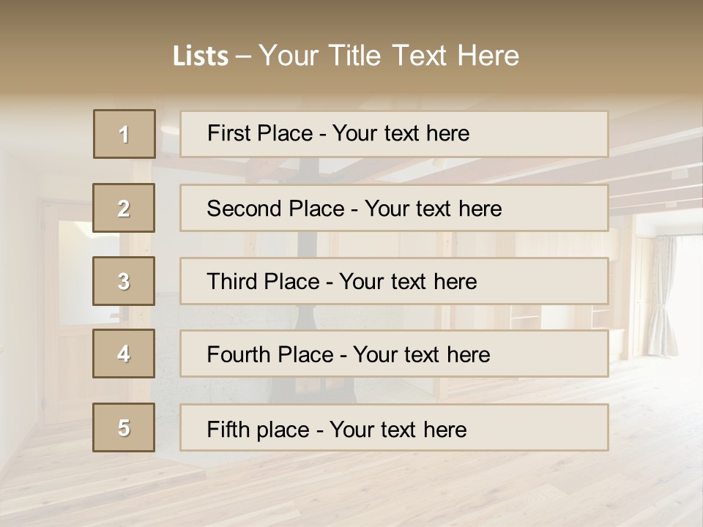Click the word "Fourth" in the list
This screenshot has height=527, width=703.
tap(239, 355)
